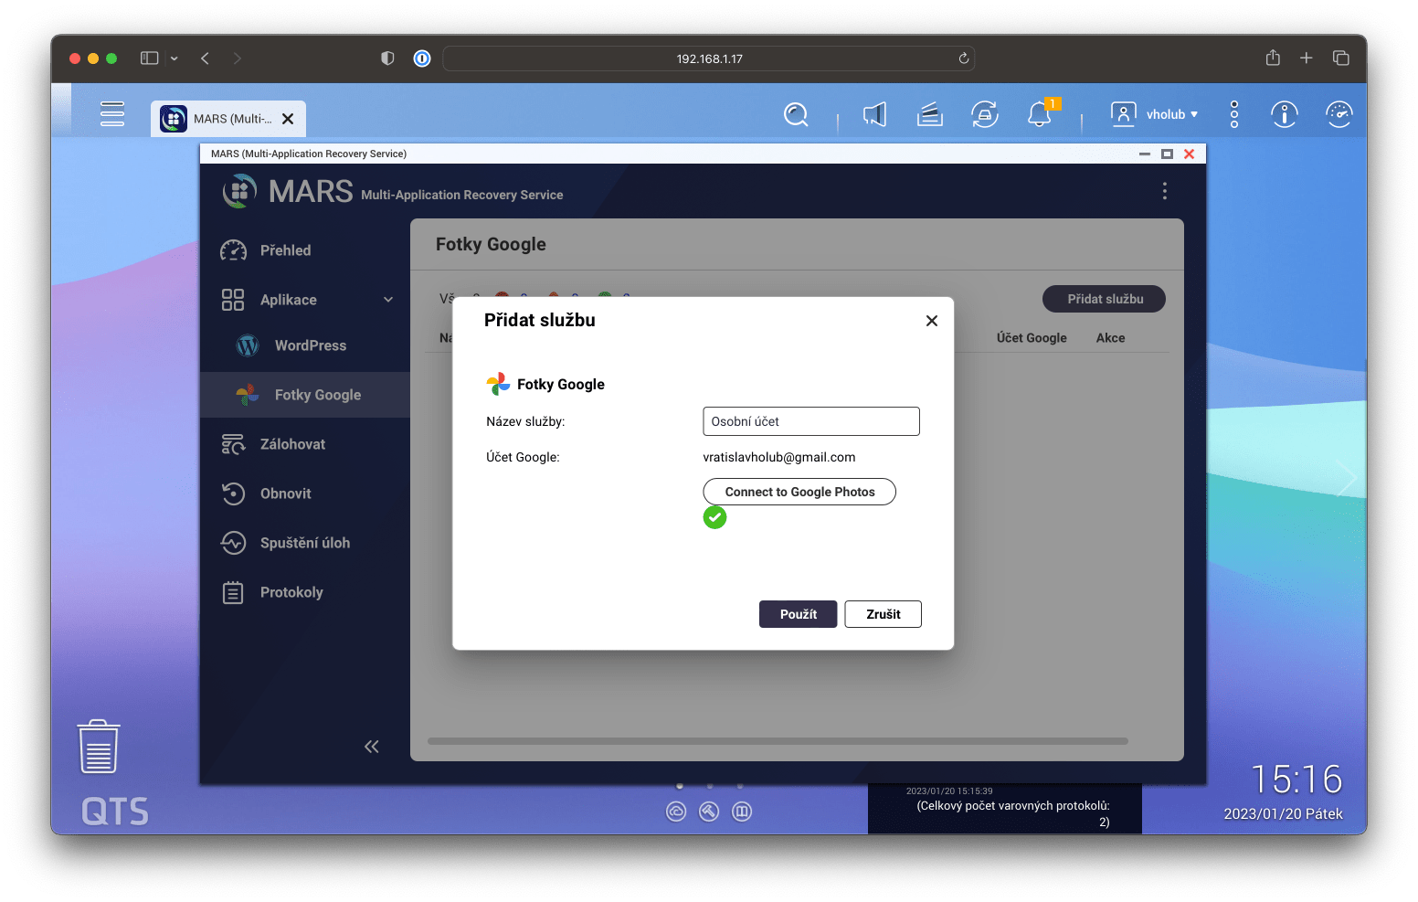Click the book-shaped bottom desktop icon
The height and width of the screenshot is (902, 1418).
(x=742, y=812)
